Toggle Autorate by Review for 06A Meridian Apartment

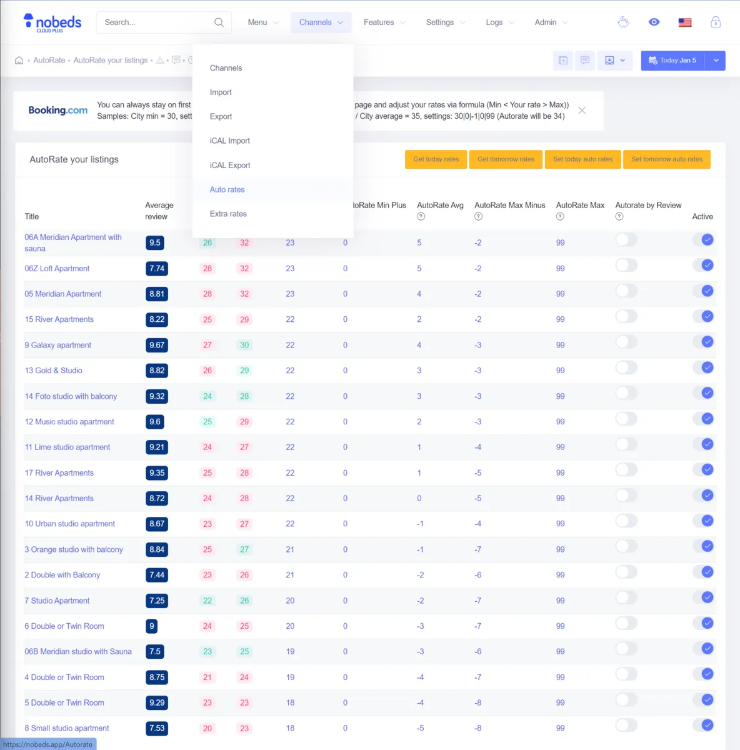(x=626, y=240)
